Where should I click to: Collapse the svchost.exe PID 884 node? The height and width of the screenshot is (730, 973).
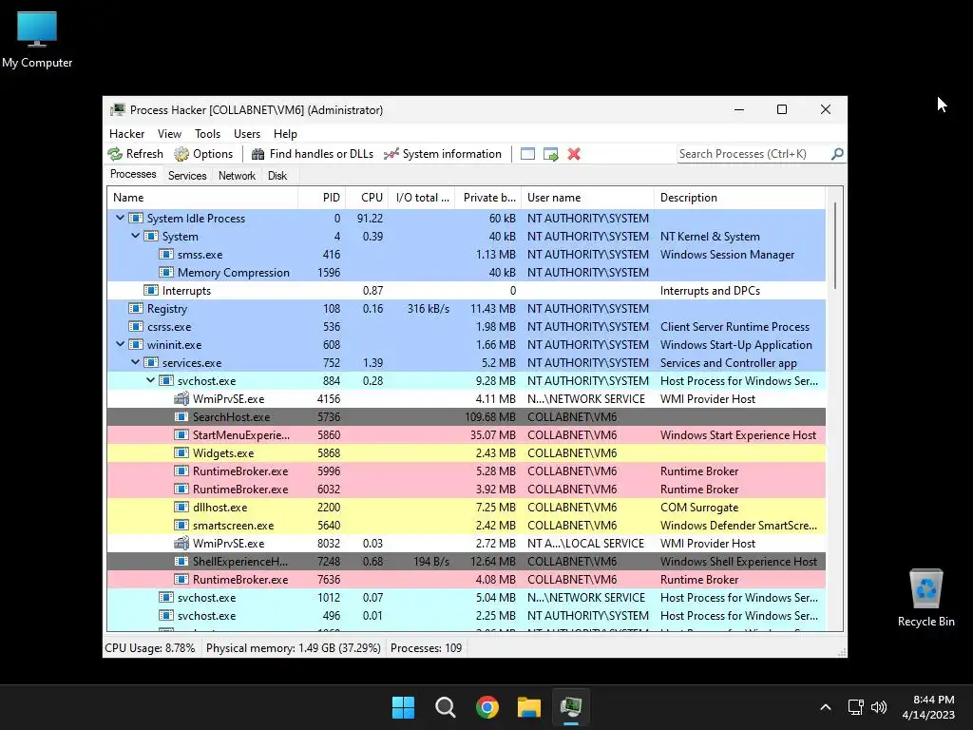tap(151, 380)
